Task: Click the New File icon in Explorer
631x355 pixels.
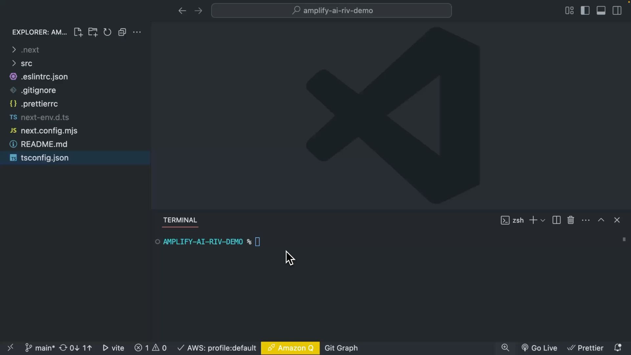Action: 78,32
